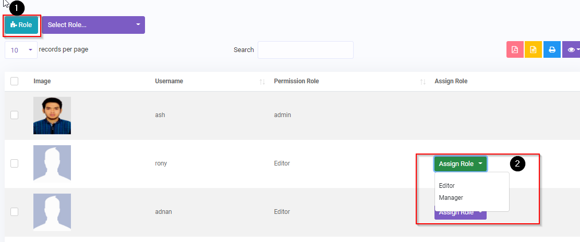This screenshot has width=580, height=242.
Task: Click the yellow file export icon
Action: [x=533, y=50]
